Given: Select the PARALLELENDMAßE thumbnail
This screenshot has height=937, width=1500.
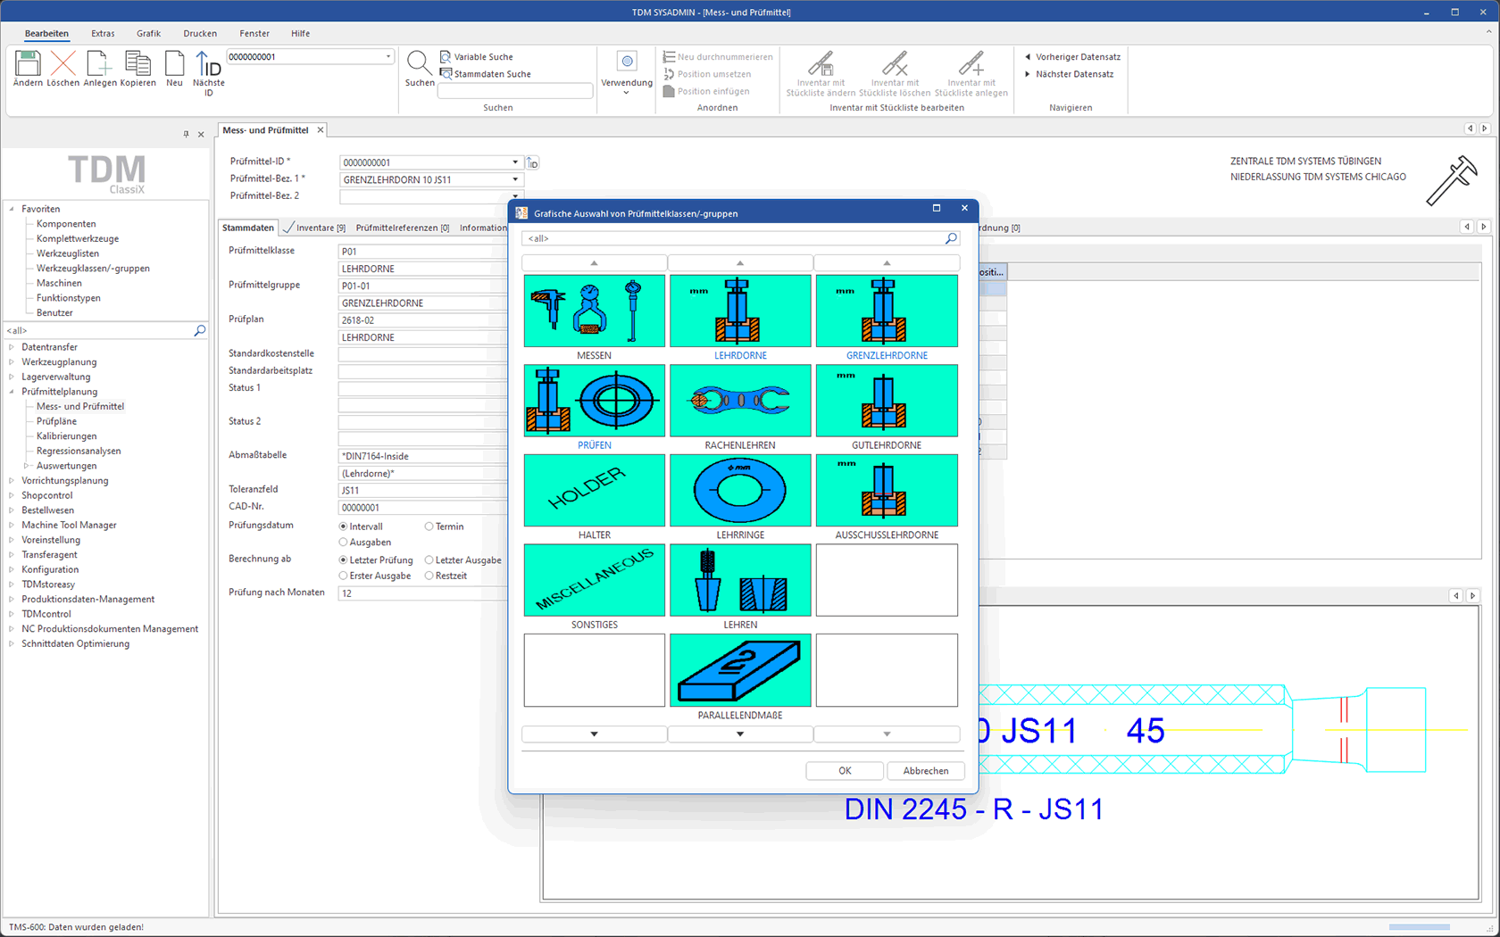Looking at the screenshot, I should click(740, 670).
